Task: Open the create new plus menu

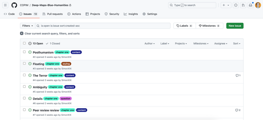Action: point(226,5)
